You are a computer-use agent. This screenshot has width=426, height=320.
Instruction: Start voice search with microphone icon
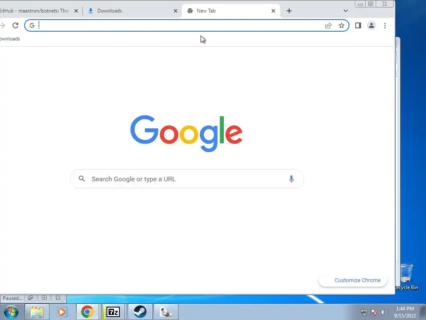click(291, 179)
